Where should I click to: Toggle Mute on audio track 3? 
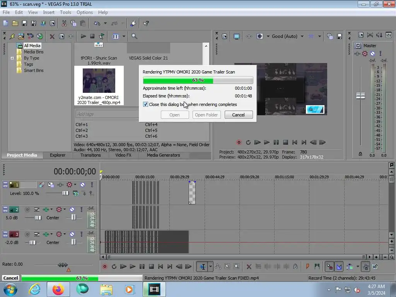[x=72, y=234]
